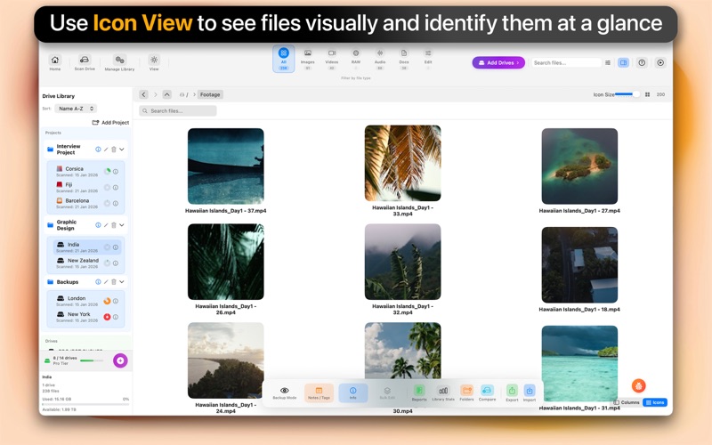Edit the Backups project name
The image size is (712, 445).
(x=106, y=281)
